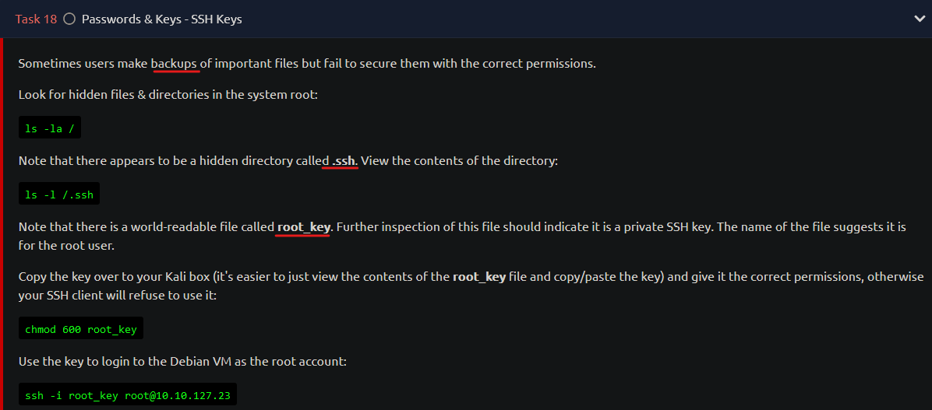Click the "ls -l /.ssh" command snippet
The height and width of the screenshot is (410, 932).
point(59,194)
